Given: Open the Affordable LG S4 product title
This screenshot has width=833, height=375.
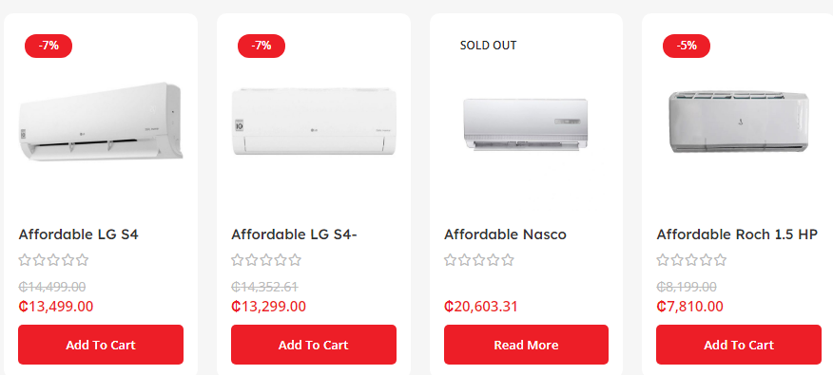Looking at the screenshot, I should tap(79, 234).
